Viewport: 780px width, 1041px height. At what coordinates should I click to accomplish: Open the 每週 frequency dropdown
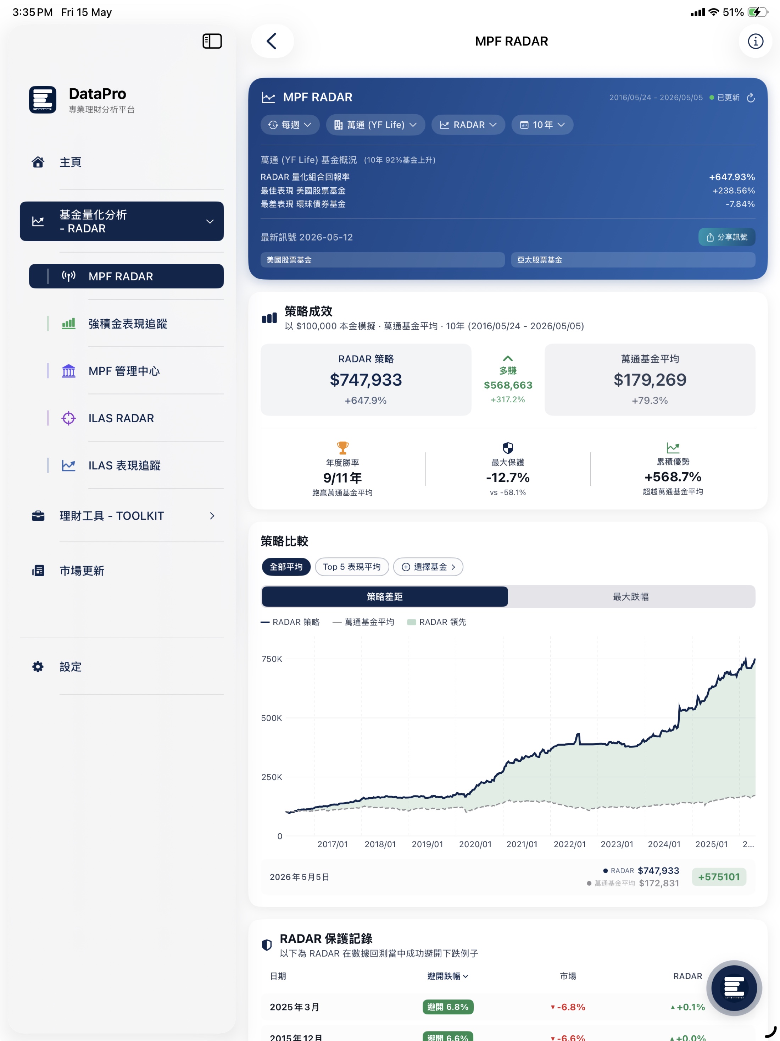290,125
